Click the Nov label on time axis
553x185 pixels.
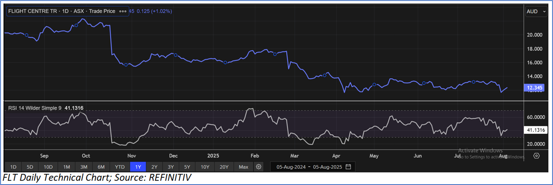(x=132, y=156)
